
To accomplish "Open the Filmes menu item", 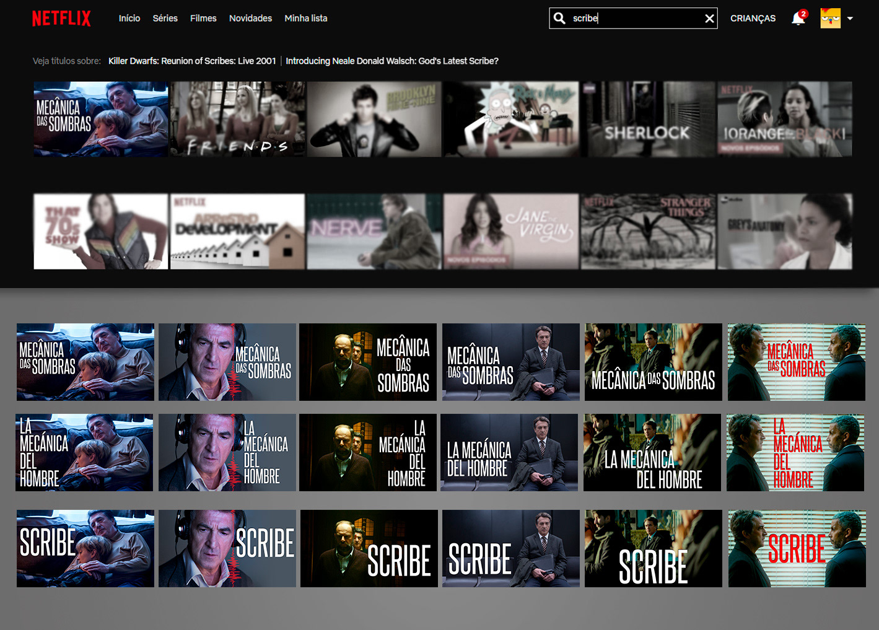I will [203, 18].
